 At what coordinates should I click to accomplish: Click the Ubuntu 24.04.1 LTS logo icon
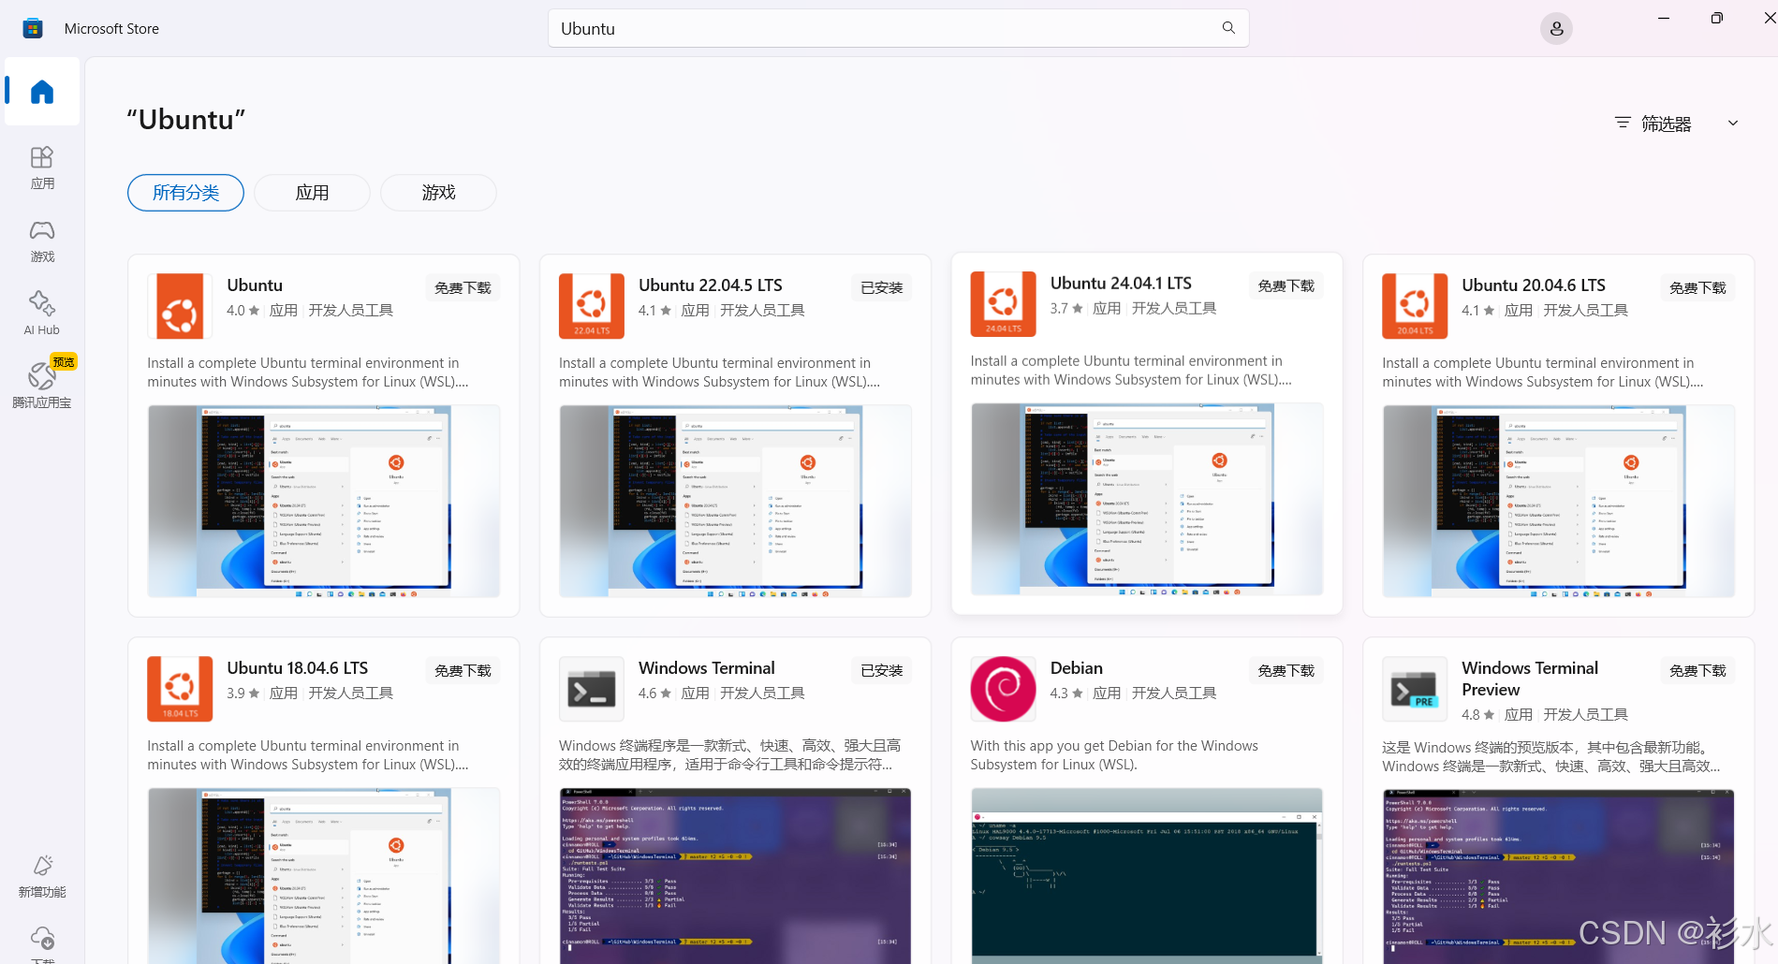coord(1004,304)
